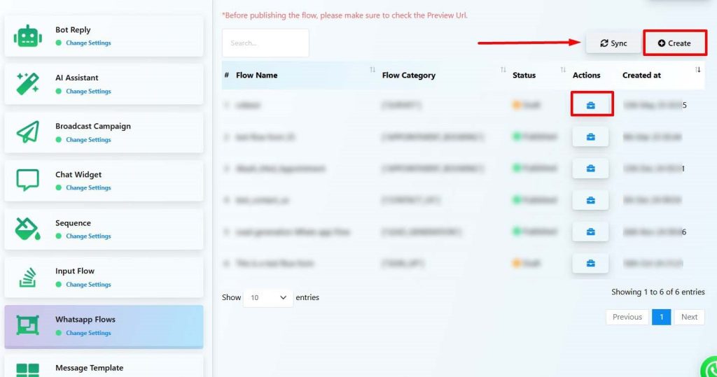Expand the Show entries count dropdown
The image size is (717, 377).
pyautogui.click(x=268, y=298)
